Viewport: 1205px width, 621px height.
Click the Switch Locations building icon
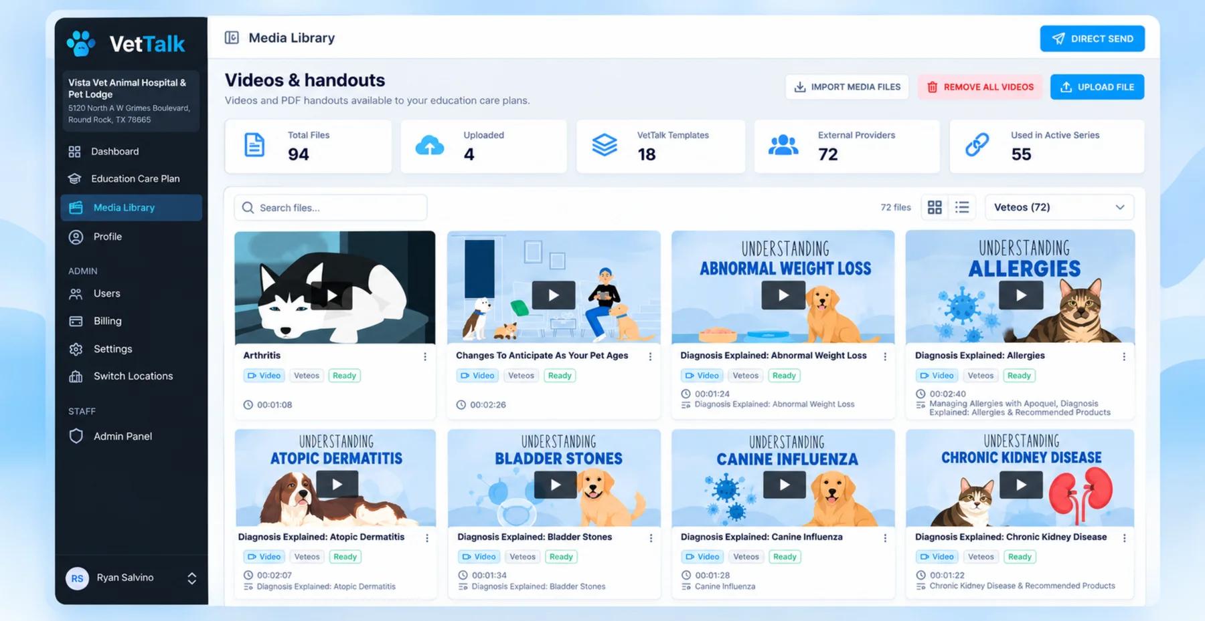pos(76,376)
